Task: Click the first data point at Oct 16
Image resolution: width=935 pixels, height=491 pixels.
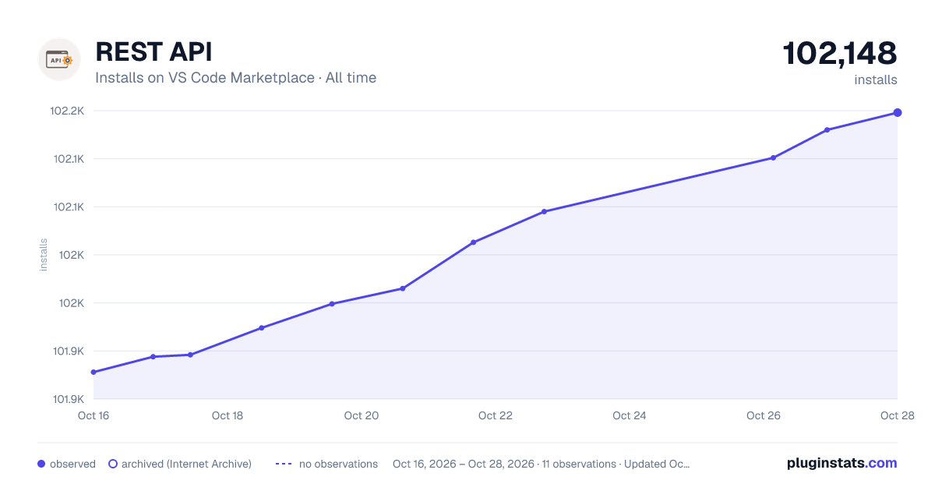Action: (93, 372)
